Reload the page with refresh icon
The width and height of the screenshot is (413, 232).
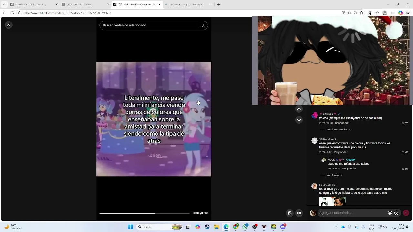[12, 13]
